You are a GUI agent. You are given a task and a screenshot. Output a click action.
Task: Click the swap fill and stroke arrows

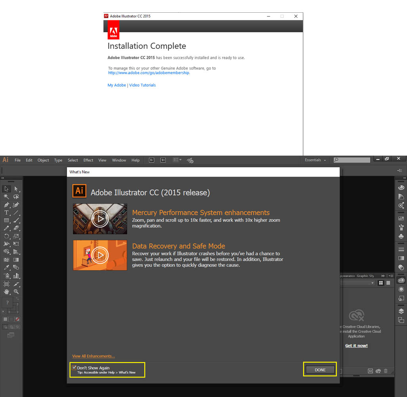point(17,299)
